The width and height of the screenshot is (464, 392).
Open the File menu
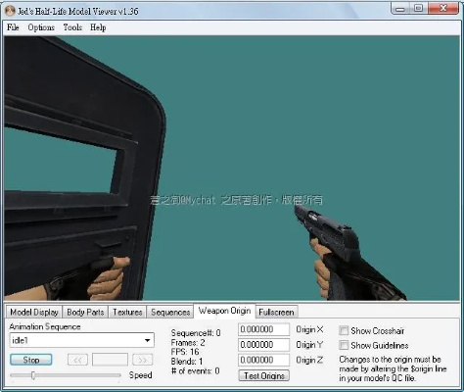(x=13, y=27)
